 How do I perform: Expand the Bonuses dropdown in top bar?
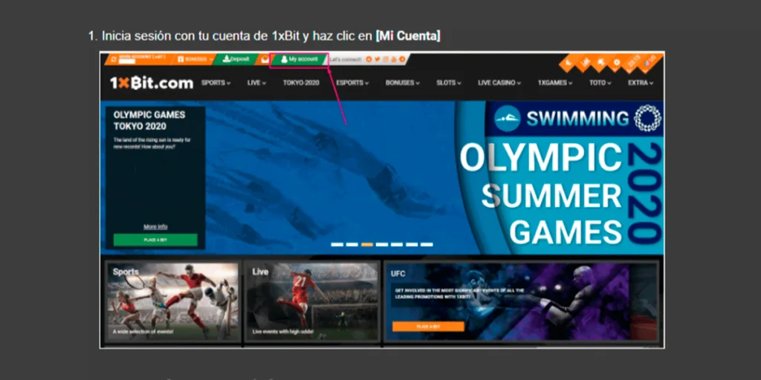pyautogui.click(x=195, y=59)
